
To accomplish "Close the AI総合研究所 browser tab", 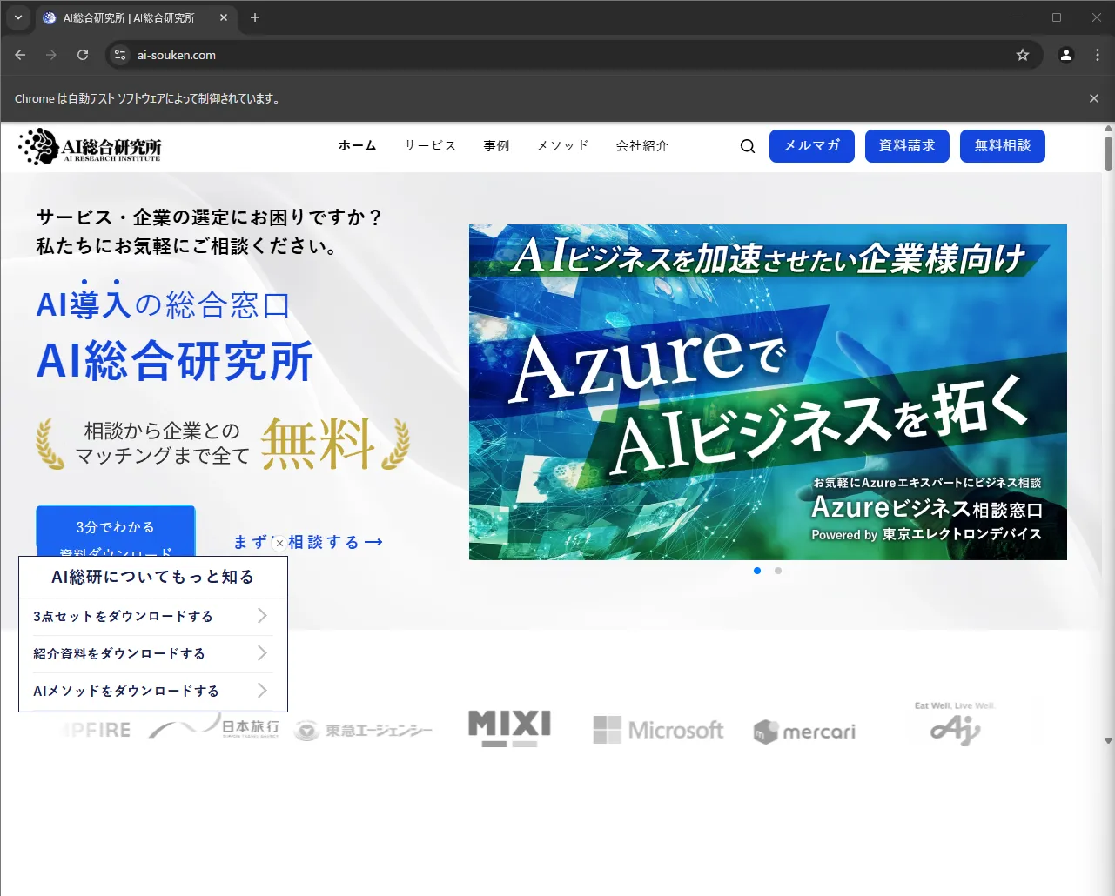I will (224, 17).
